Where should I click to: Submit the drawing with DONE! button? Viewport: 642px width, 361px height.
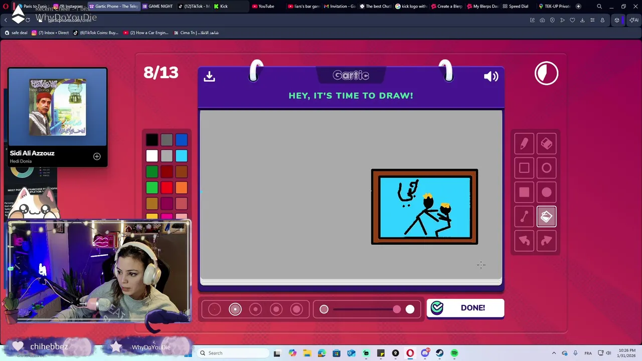465,308
